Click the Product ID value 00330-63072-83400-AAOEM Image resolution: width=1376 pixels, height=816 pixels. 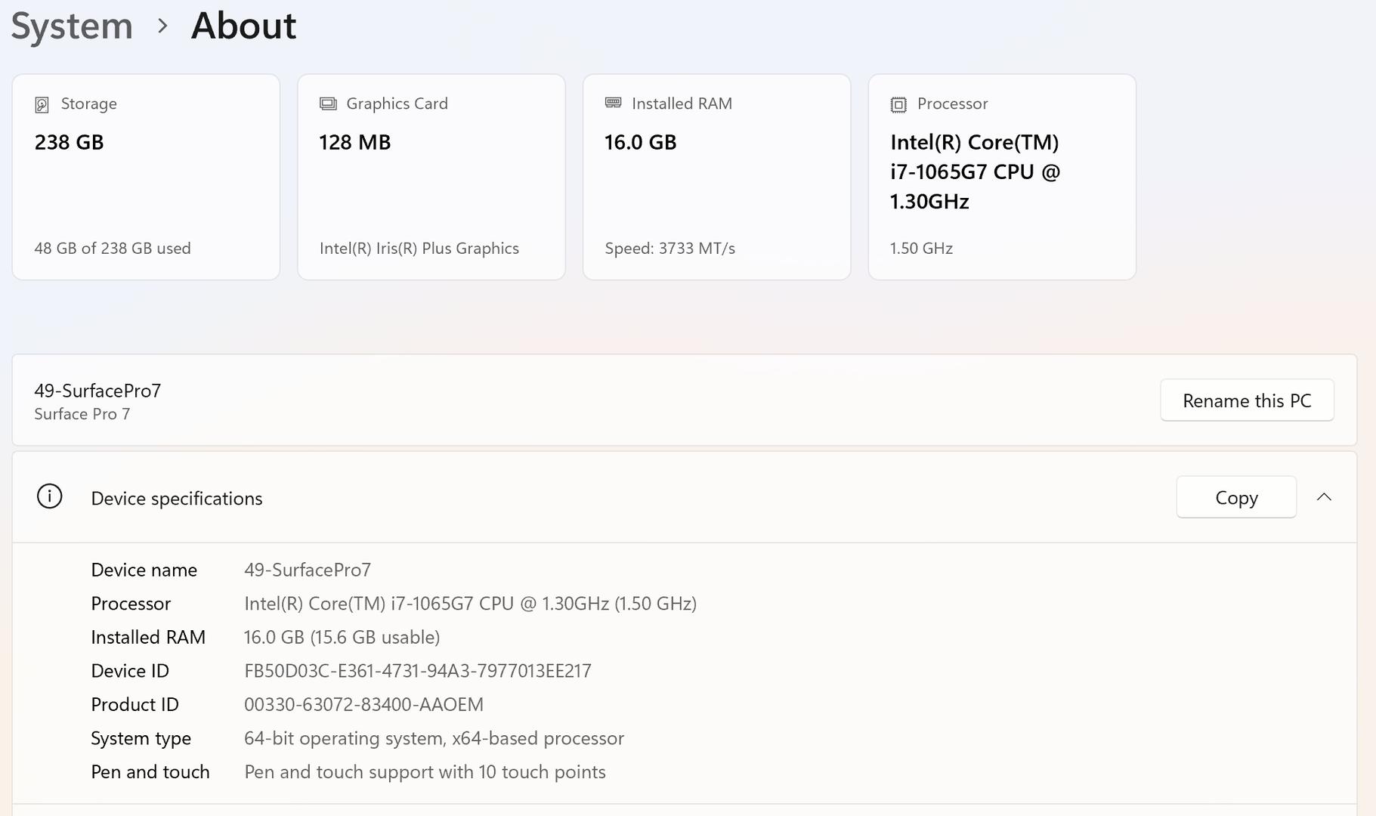[x=363, y=705]
